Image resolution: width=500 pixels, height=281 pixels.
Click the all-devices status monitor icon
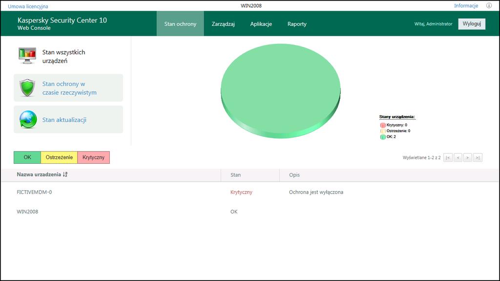coord(27,56)
